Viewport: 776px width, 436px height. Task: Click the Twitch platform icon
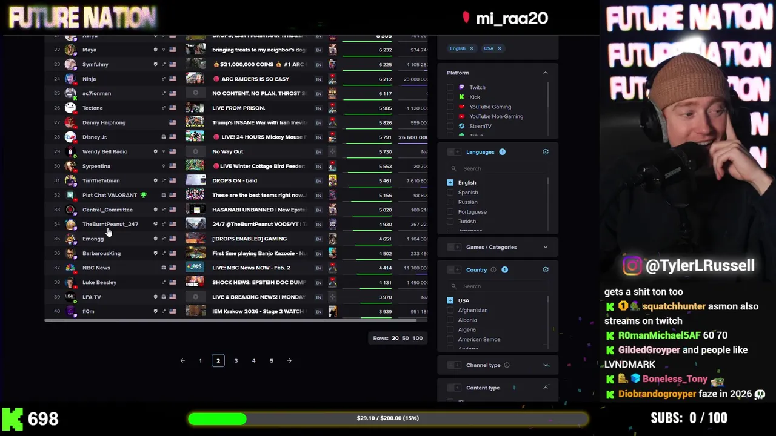[x=461, y=87]
